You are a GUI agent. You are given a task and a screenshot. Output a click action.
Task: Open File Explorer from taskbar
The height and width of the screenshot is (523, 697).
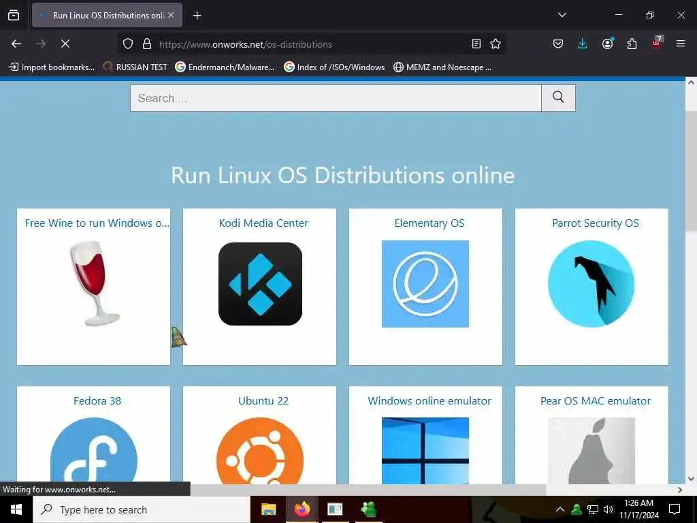click(268, 509)
